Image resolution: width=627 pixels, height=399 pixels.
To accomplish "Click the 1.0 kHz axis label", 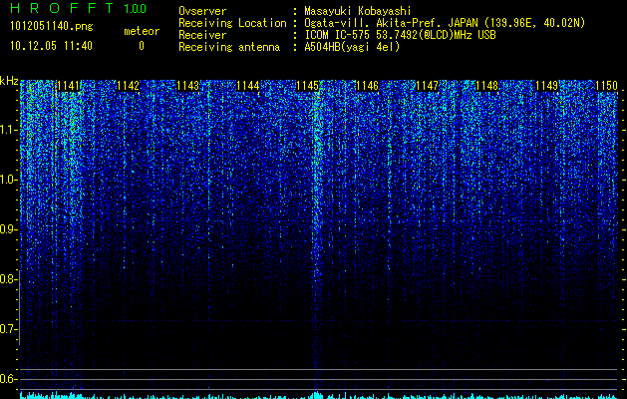I will coord(8,181).
